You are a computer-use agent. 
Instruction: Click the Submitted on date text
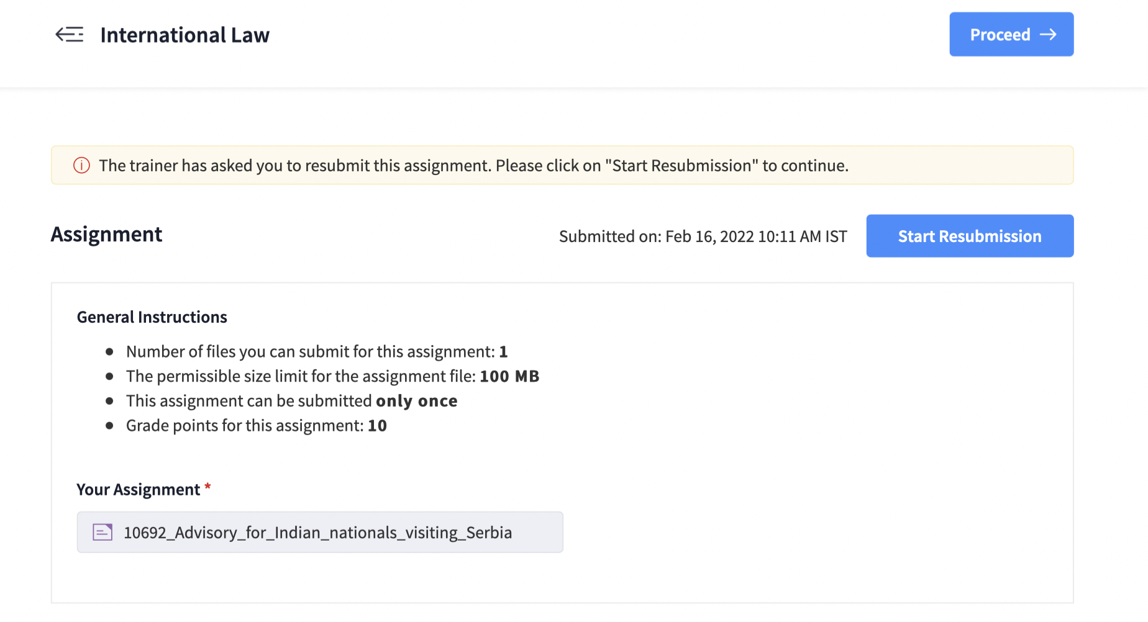point(703,237)
